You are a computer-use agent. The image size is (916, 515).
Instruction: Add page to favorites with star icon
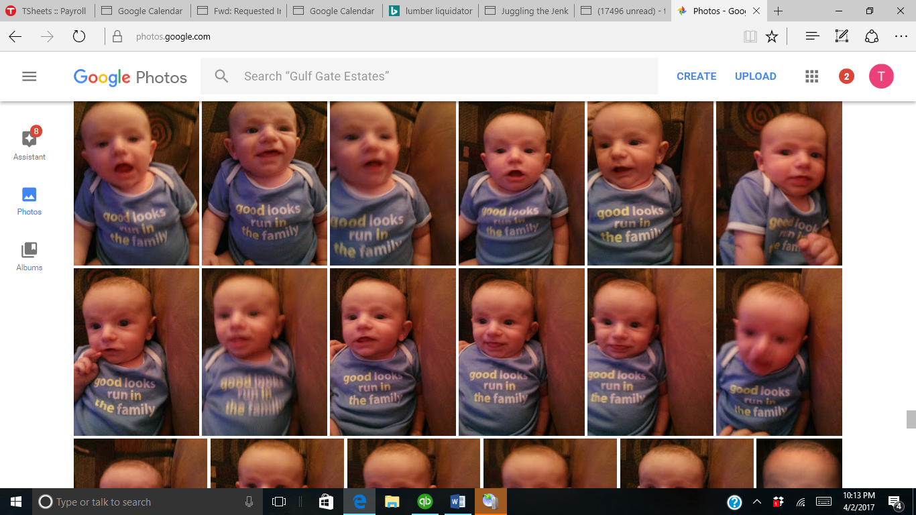point(772,37)
